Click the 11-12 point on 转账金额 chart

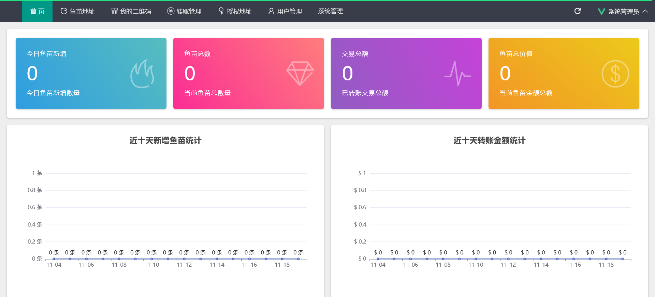pos(508,259)
